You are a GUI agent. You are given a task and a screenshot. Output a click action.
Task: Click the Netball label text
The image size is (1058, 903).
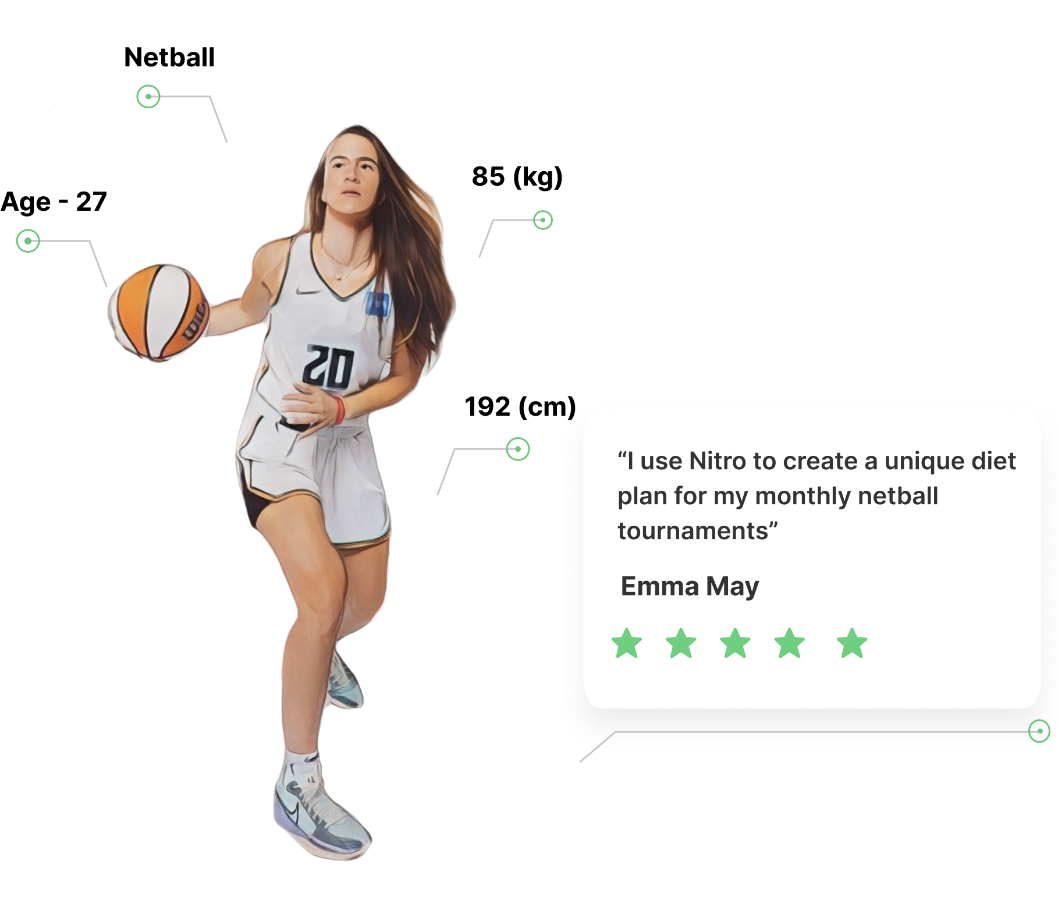click(169, 57)
